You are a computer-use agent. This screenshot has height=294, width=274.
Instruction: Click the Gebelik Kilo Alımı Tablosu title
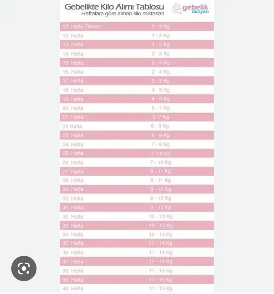click(114, 7)
